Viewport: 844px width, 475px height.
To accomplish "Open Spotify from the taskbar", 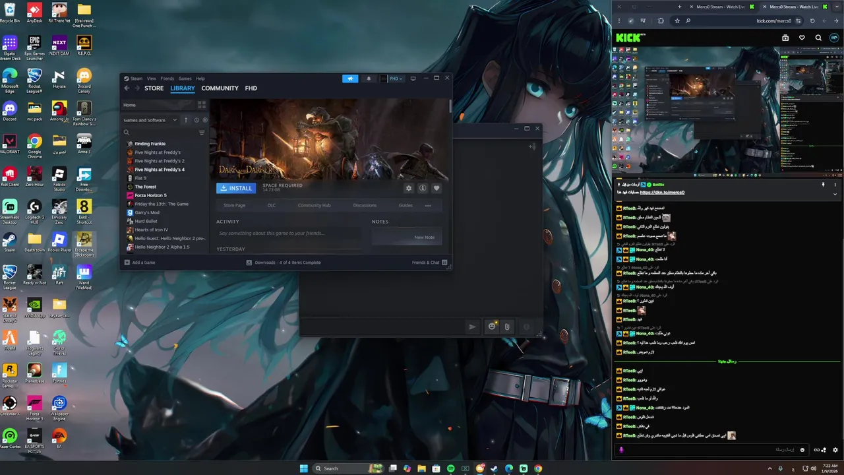I will 451,468.
